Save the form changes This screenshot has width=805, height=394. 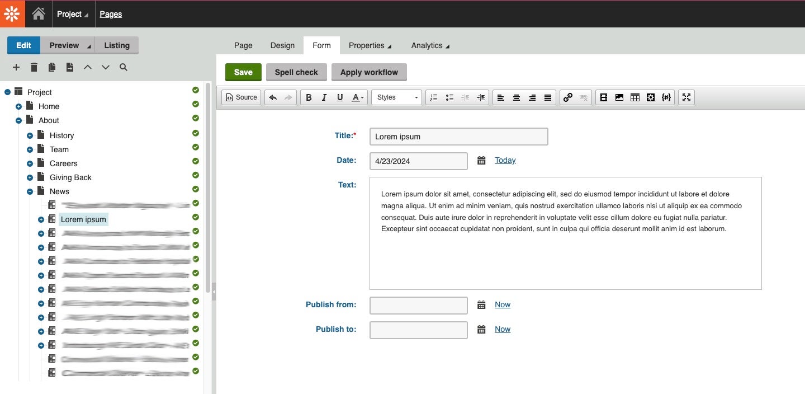243,72
